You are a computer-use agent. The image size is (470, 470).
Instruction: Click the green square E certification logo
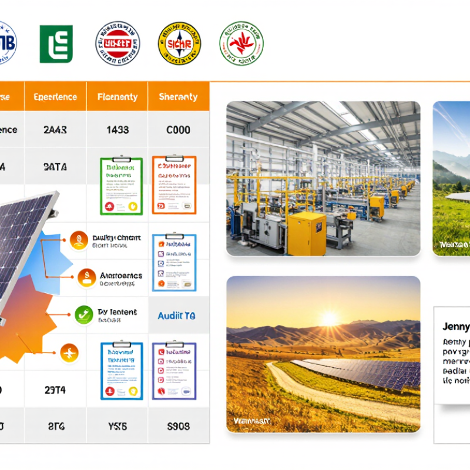56,43
